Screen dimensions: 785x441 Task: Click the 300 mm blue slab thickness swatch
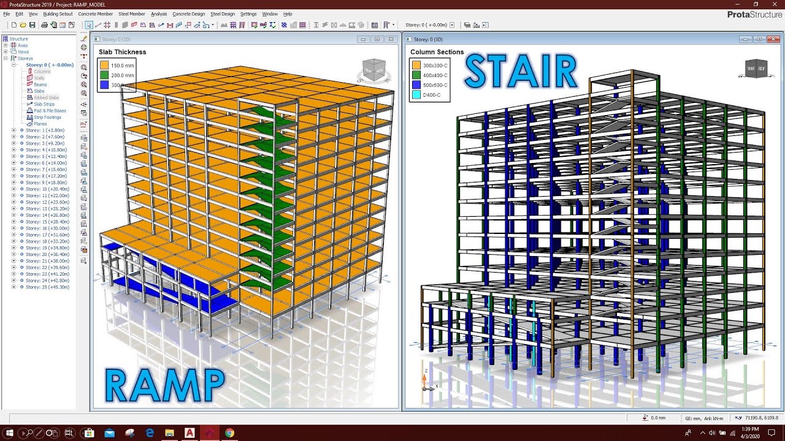point(105,85)
